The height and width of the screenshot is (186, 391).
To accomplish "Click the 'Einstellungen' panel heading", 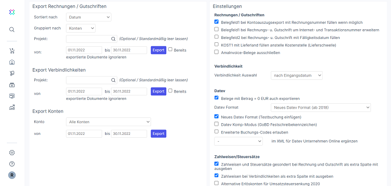I will (x=227, y=6).
